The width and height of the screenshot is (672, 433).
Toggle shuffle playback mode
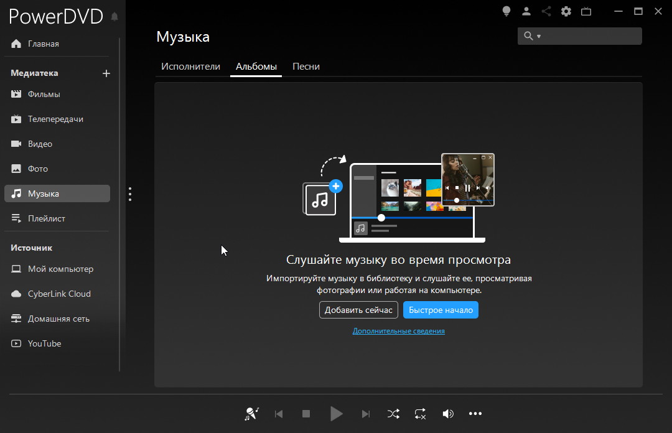click(x=393, y=414)
